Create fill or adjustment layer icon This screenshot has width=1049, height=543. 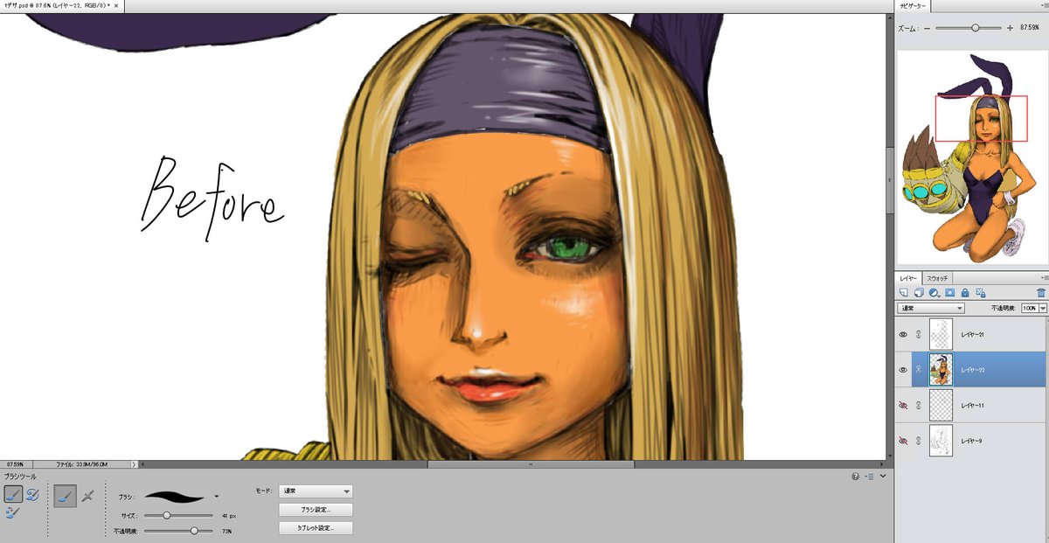(x=934, y=293)
